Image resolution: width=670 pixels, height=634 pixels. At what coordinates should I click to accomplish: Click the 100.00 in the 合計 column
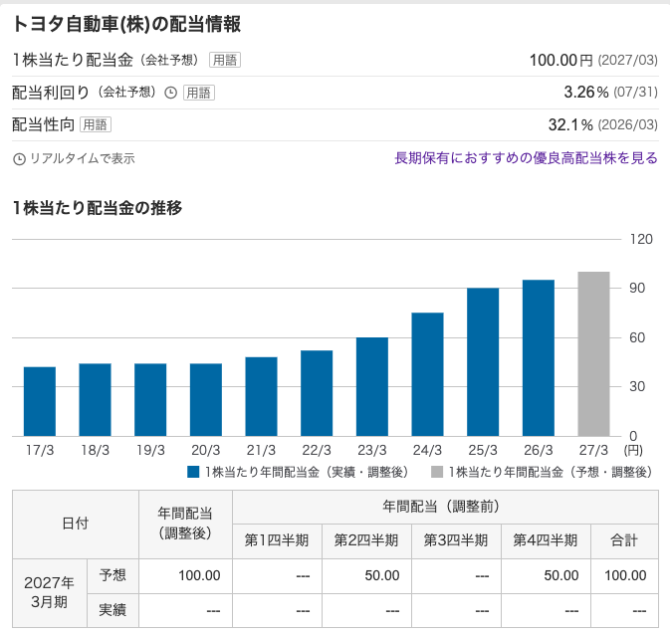(x=625, y=576)
